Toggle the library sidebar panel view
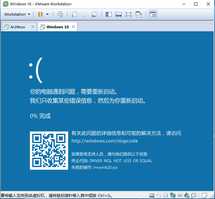The width and height of the screenshot is (215, 199). pyautogui.click(x=108, y=14)
